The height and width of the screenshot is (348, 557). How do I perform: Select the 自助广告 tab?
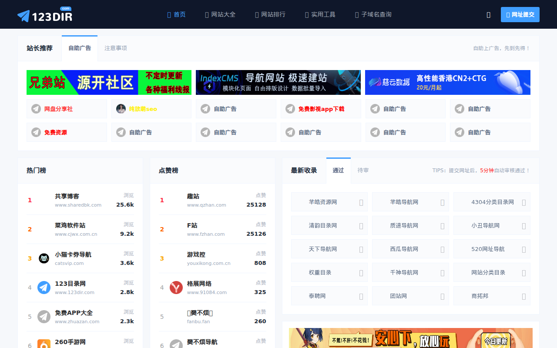click(x=80, y=48)
